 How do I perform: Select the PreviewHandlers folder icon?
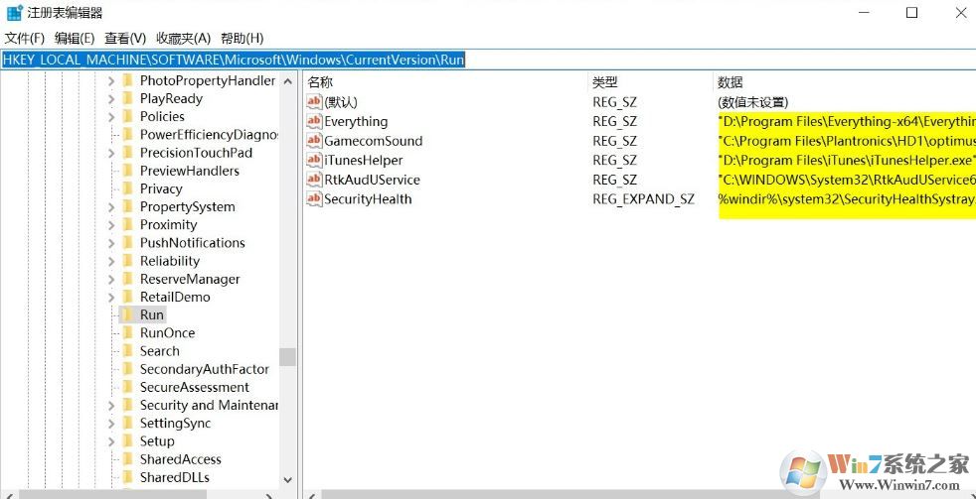(127, 171)
